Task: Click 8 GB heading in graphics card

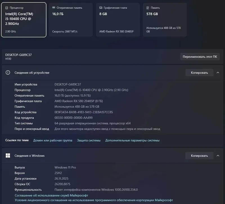Action: [103, 14]
